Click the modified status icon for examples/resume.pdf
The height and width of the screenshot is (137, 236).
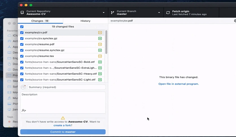point(100,44)
